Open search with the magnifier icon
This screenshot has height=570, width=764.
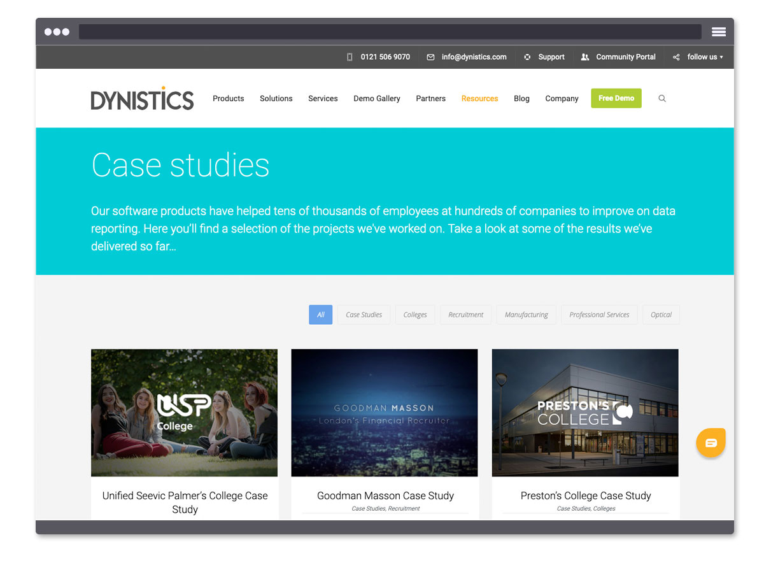[x=662, y=99]
